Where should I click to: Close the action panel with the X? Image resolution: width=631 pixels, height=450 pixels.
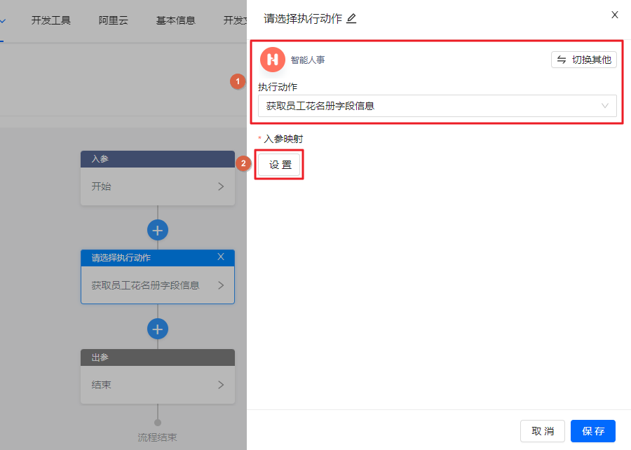[x=615, y=15]
